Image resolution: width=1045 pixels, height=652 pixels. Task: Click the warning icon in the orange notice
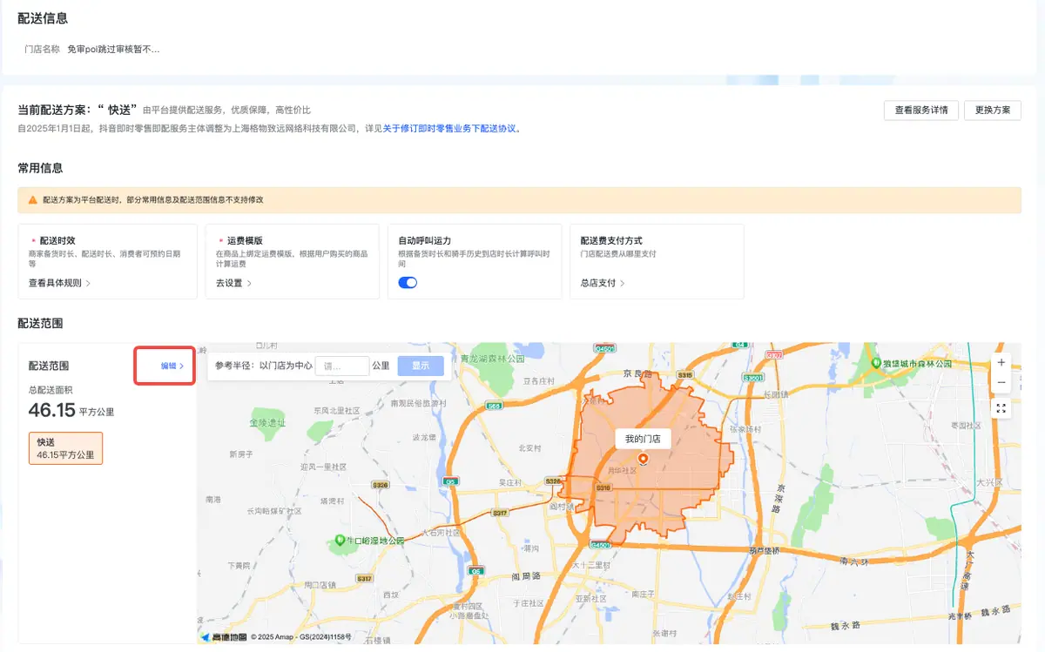tap(32, 200)
